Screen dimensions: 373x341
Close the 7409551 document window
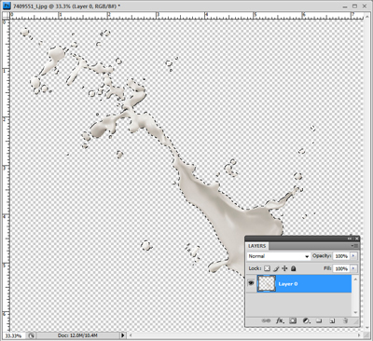click(x=365, y=6)
